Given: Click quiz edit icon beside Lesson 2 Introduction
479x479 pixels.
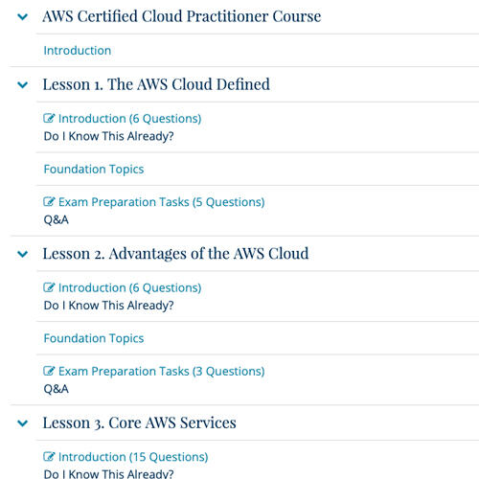Looking at the screenshot, I should (49, 287).
